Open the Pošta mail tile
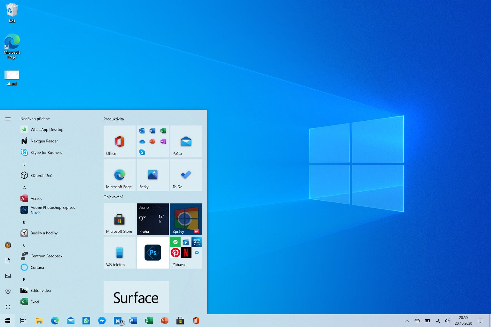The image size is (491, 327). [x=186, y=141]
